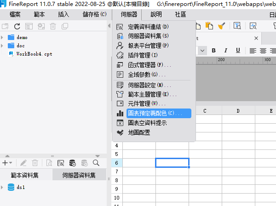
Task: Switch to the 範本資料集 tab
Action: pyautogui.click(x=25, y=175)
